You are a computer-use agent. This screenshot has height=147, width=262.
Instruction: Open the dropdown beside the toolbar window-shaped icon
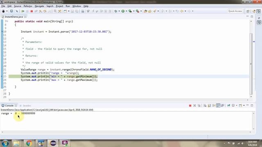pyautogui.click(x=69, y=11)
